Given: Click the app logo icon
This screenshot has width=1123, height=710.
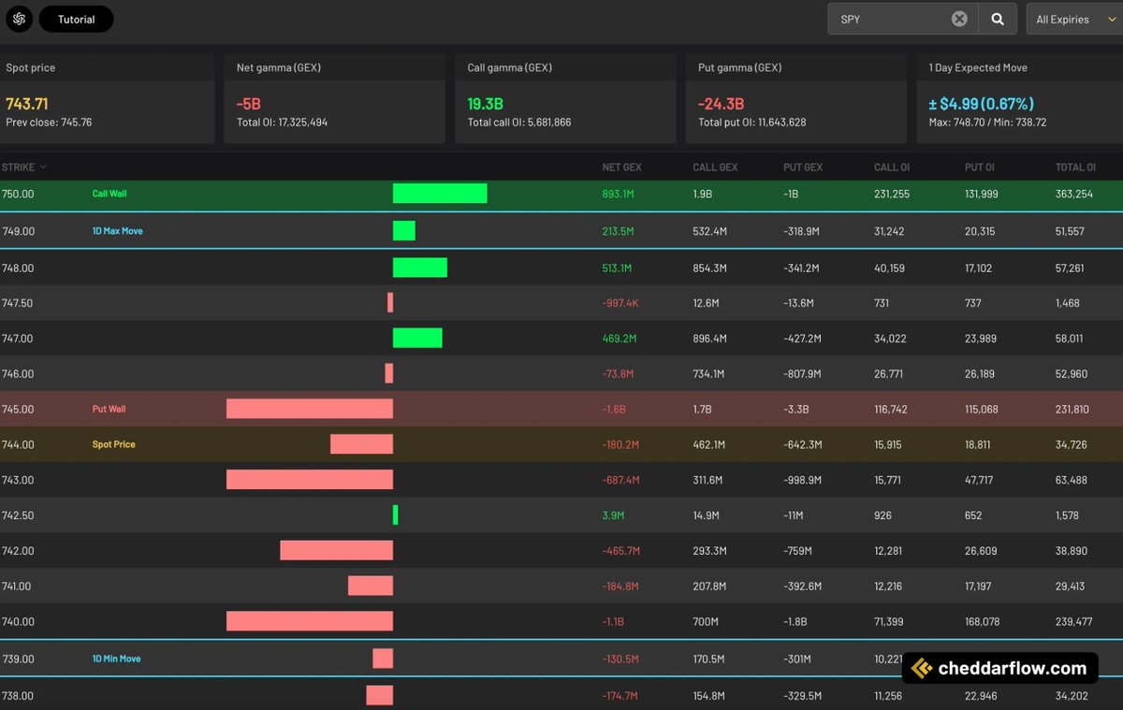Looking at the screenshot, I should coord(19,19).
